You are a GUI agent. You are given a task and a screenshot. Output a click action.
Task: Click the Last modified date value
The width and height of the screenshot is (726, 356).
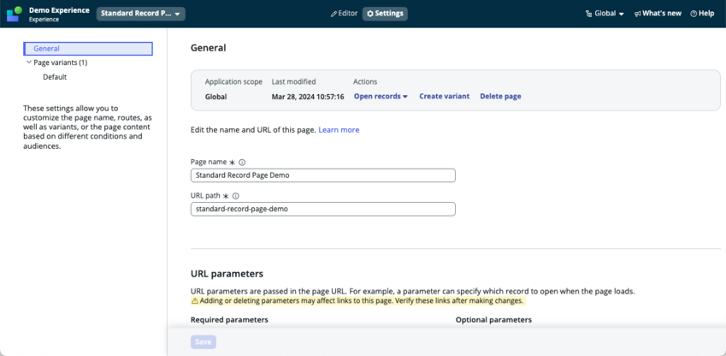[x=308, y=97]
